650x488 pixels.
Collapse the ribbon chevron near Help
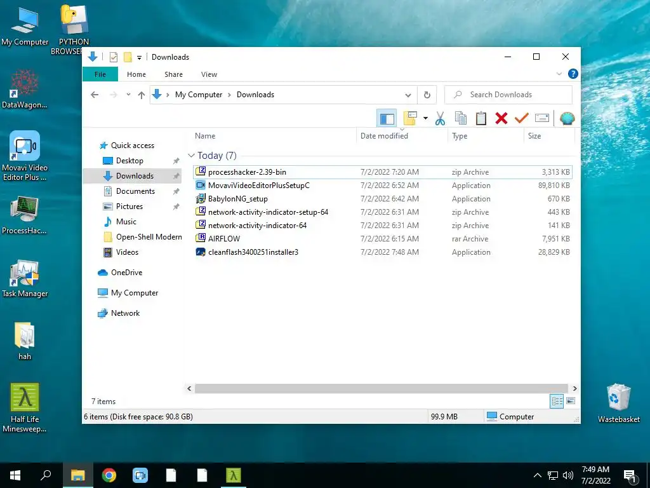(559, 74)
